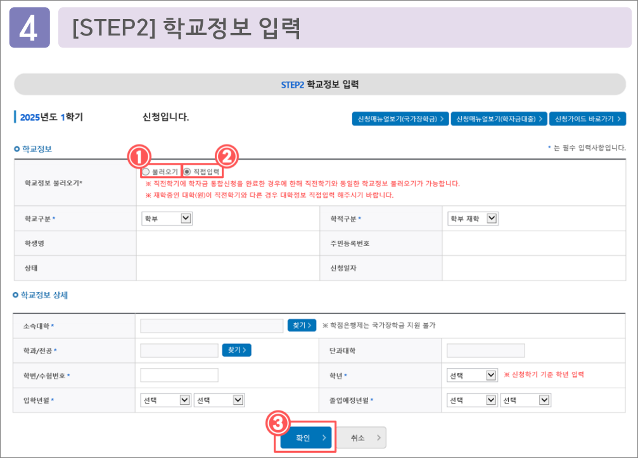The height and width of the screenshot is (458, 638).
Task: Open the 입학년월 month dropdown
Action: (x=219, y=400)
